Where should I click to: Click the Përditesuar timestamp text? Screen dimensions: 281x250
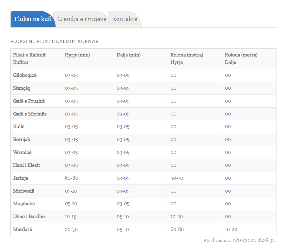[x=239, y=240]
